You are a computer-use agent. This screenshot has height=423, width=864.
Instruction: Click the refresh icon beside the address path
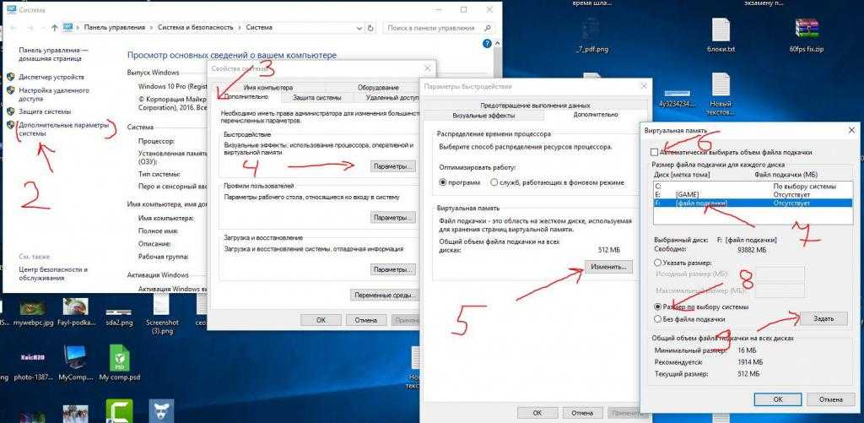[x=371, y=28]
